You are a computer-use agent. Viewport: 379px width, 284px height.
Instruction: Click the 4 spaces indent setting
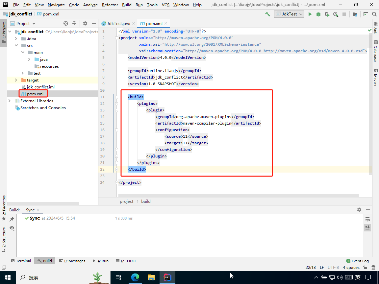(x=351, y=268)
